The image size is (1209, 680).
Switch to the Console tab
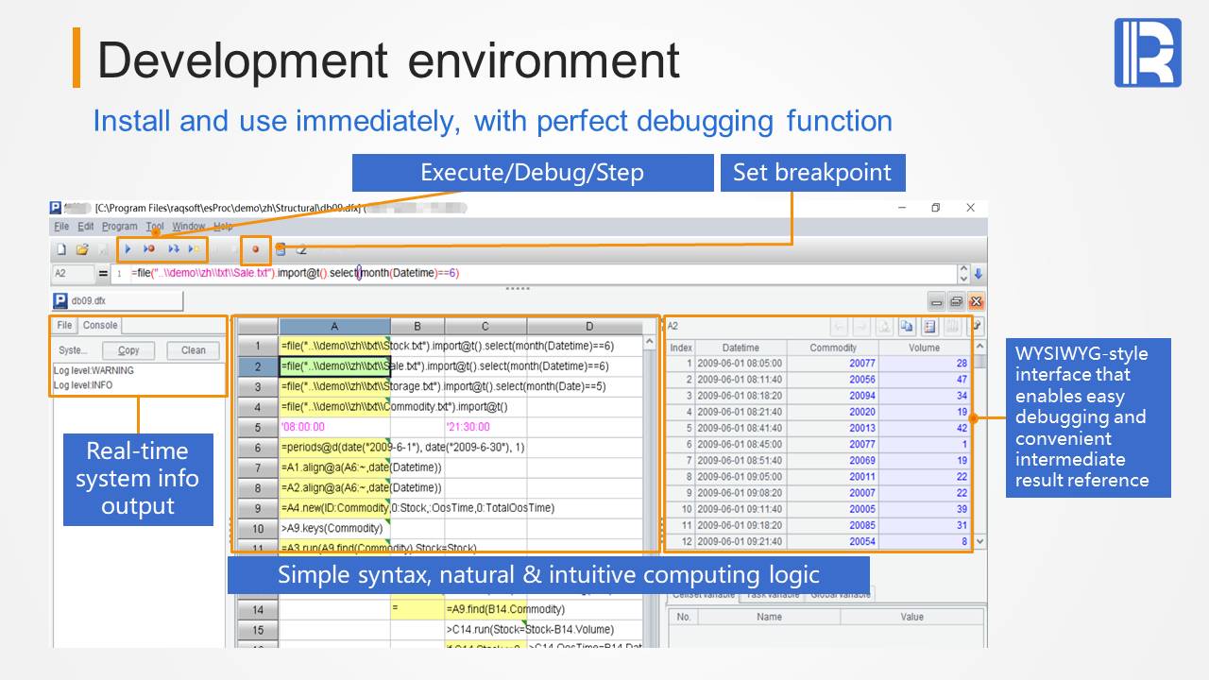pos(100,325)
